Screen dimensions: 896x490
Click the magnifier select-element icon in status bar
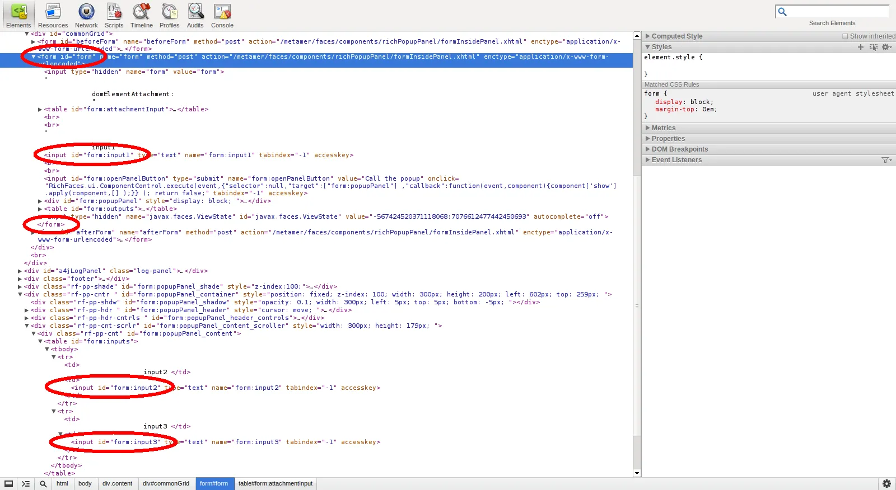coord(43,484)
